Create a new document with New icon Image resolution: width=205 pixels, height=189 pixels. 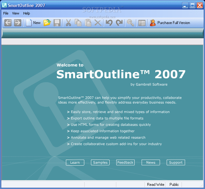pos(29,23)
